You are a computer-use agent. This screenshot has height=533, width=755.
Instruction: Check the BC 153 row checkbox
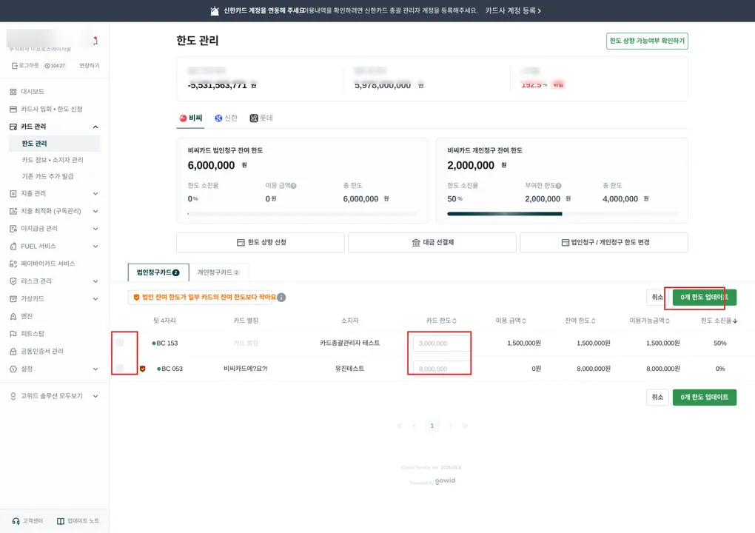120,343
